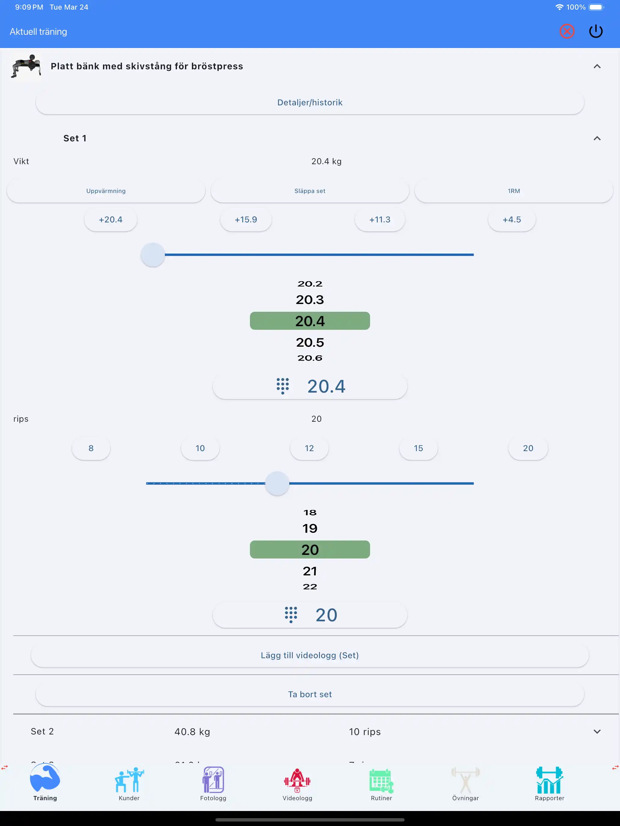Expand the Set 2 row
This screenshot has height=826, width=620.
(597, 731)
